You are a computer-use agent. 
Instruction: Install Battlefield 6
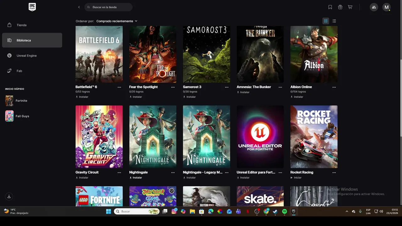[82, 97]
